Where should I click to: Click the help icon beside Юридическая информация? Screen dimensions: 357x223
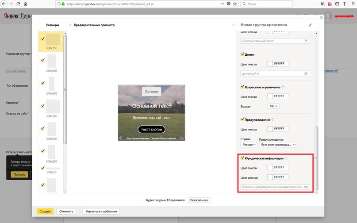pos(286,158)
